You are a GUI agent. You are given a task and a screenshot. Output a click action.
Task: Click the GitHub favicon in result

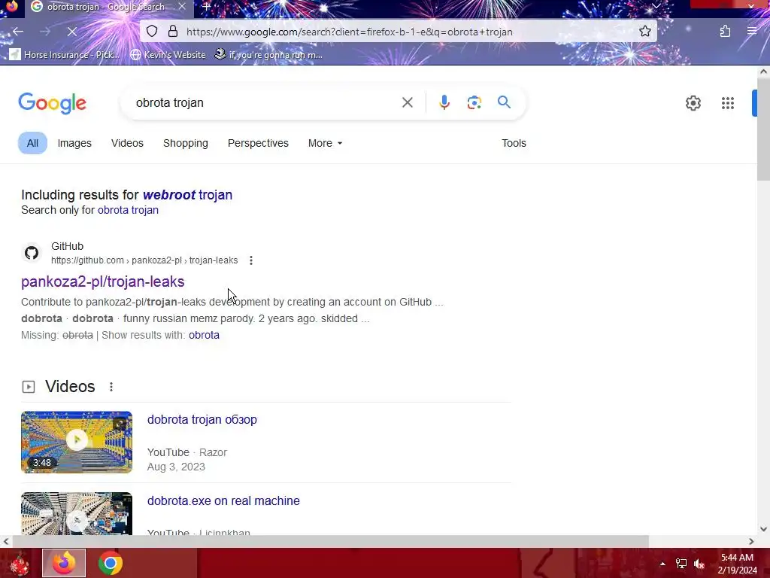32,253
